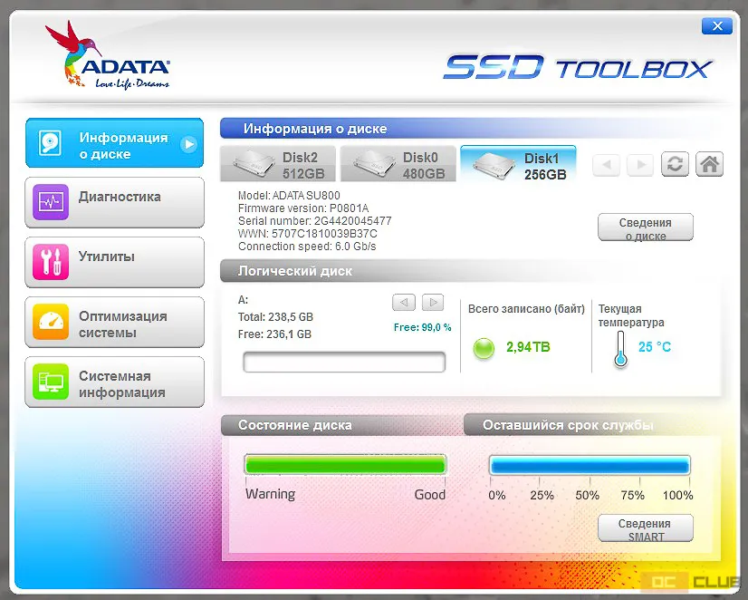
Task: Click the 25 °C temperature value
Action: coord(655,347)
